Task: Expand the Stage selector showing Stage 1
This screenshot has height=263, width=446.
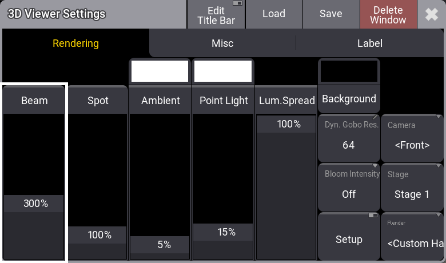Action: pos(412,187)
